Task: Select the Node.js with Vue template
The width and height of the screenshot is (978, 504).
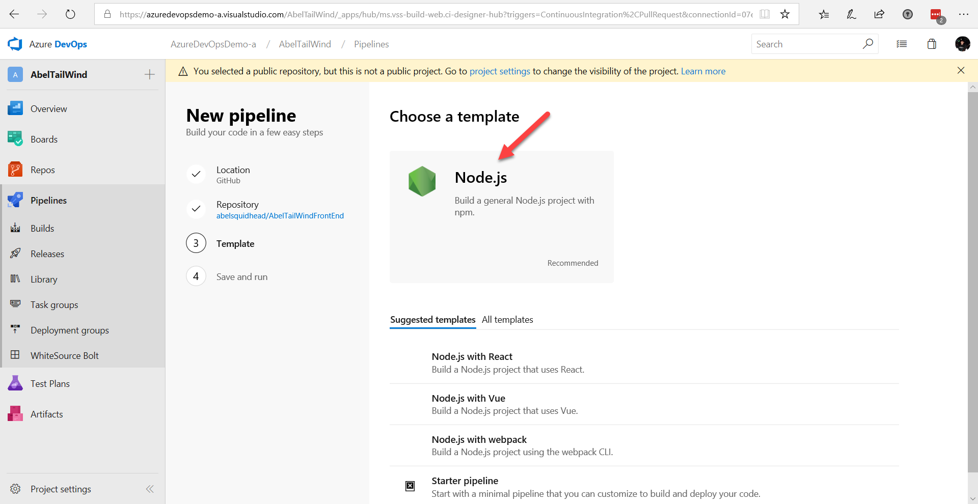Action: pyautogui.click(x=644, y=404)
